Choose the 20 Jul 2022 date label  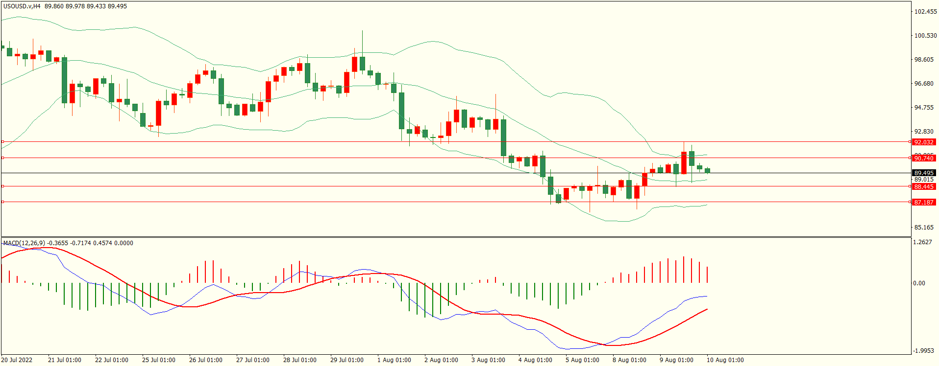click(17, 360)
